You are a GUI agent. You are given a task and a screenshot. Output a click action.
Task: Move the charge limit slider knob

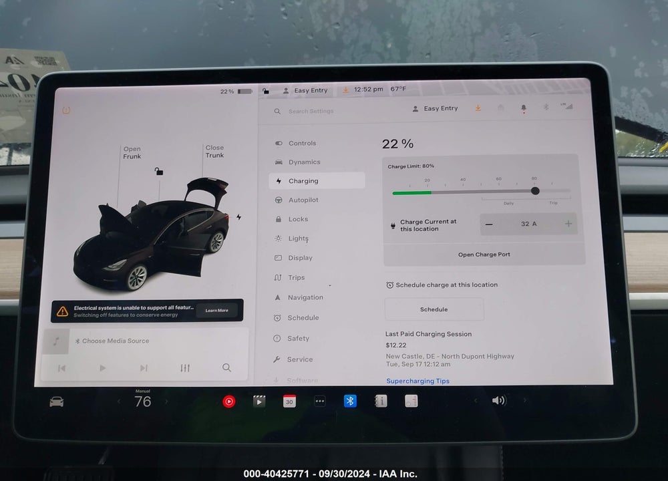pos(535,191)
